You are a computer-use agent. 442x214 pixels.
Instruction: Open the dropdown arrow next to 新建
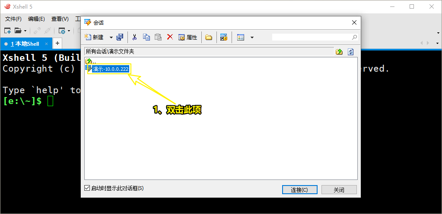[111, 38]
